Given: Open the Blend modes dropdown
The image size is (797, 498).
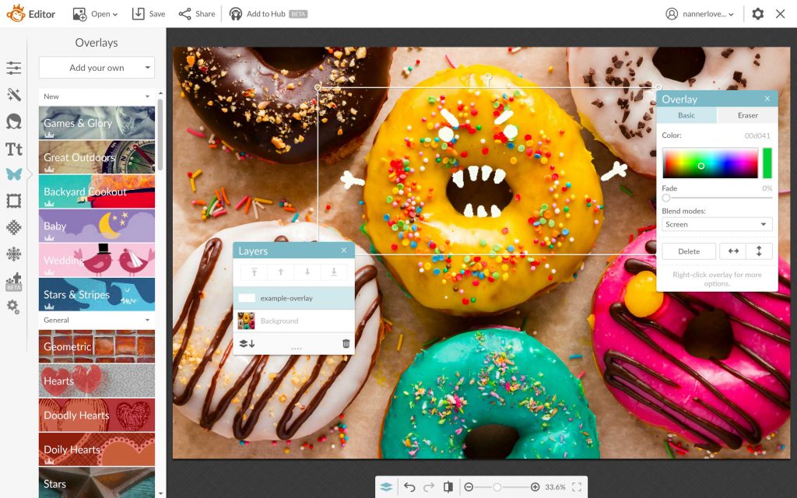Looking at the screenshot, I should coord(716,224).
